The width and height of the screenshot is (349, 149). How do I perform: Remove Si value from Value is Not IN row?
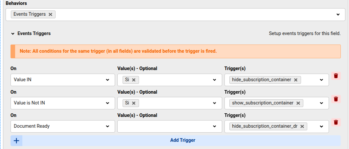(x=134, y=103)
